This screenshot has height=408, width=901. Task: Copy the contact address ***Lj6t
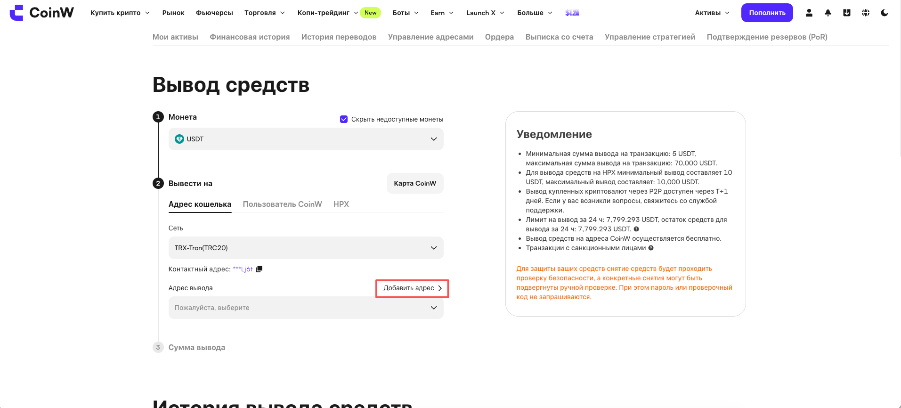click(259, 269)
